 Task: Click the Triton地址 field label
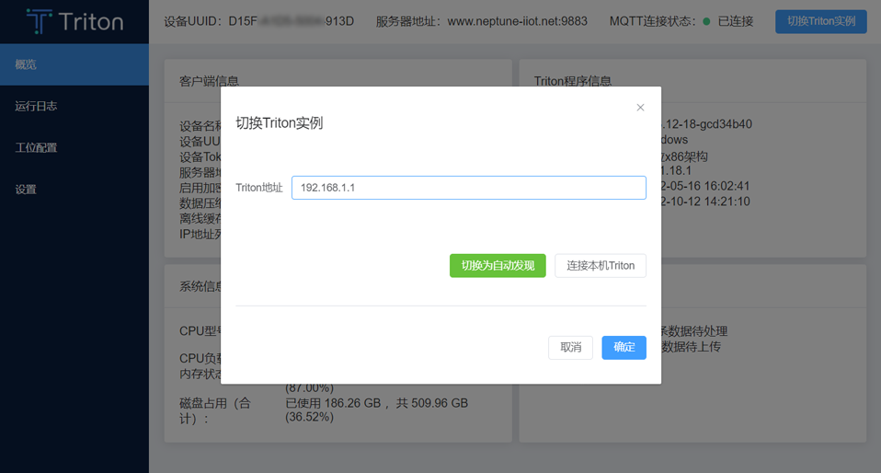[259, 188]
